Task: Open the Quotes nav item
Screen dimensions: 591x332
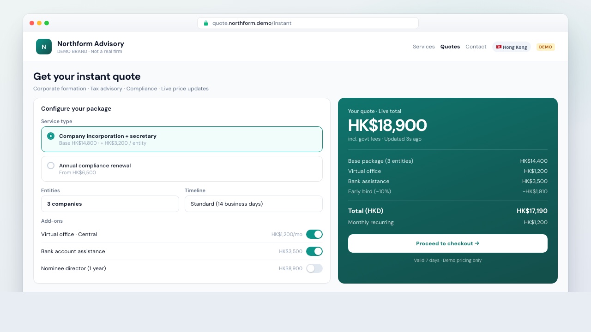Action: [450, 47]
